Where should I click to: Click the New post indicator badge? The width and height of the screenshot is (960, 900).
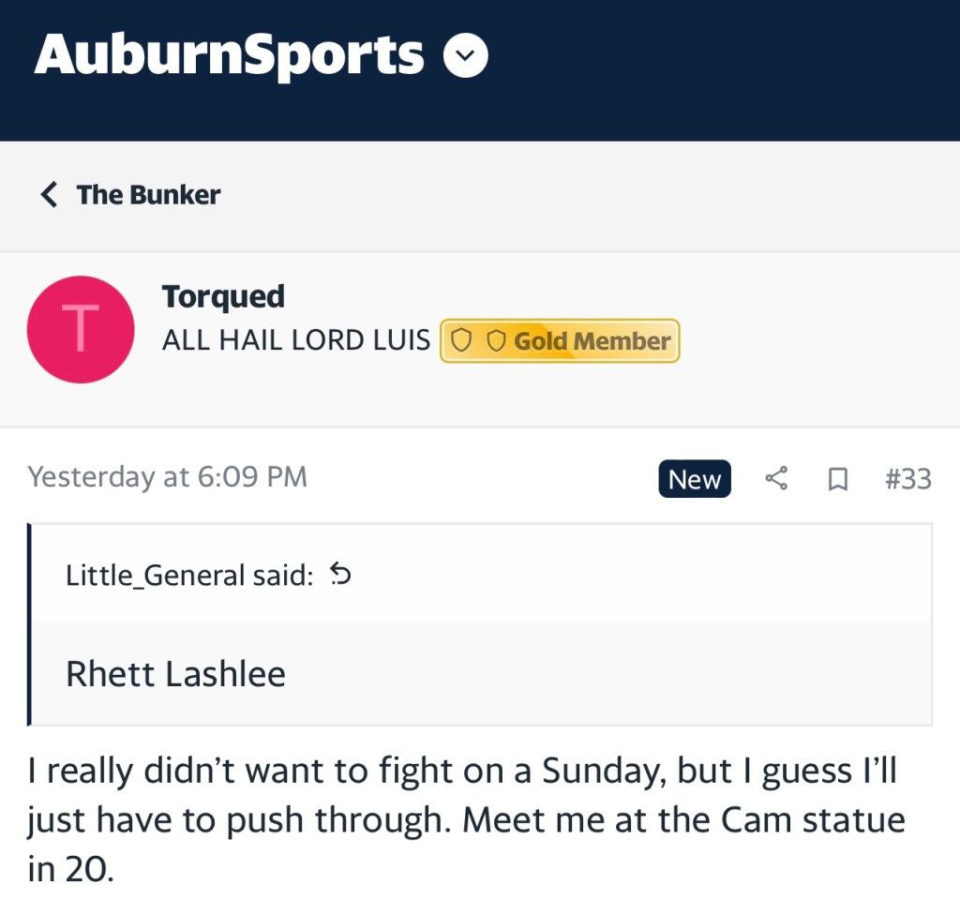click(x=694, y=479)
